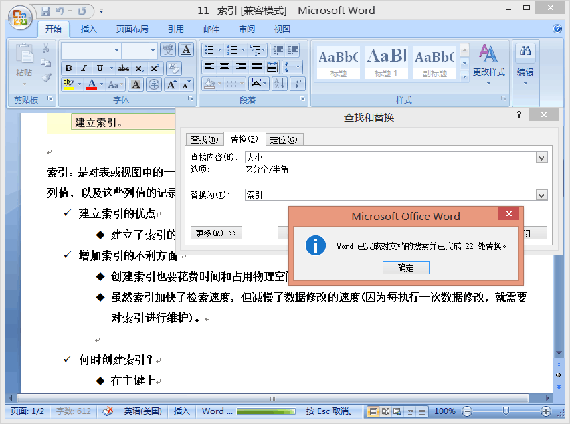Viewport: 570px width, 424px height.
Task: Toggle Underline formatting
Action: 100,68
